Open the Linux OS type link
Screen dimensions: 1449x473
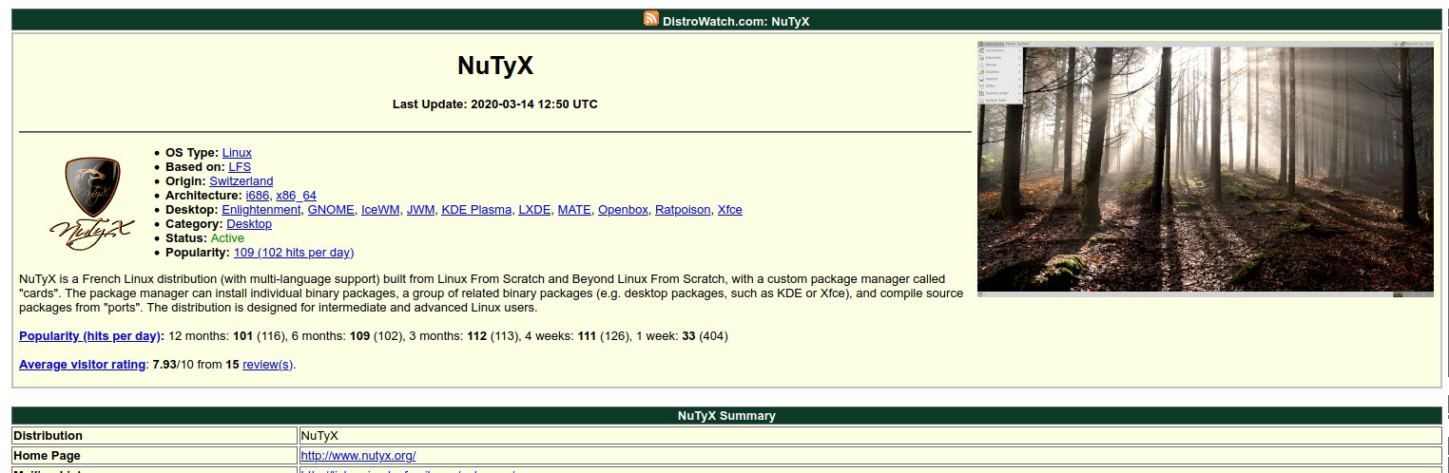(x=237, y=152)
